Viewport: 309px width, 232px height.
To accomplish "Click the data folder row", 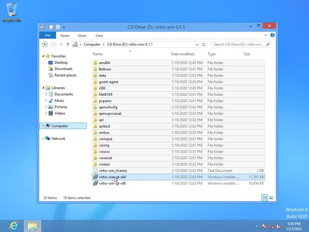I will (x=178, y=75).
